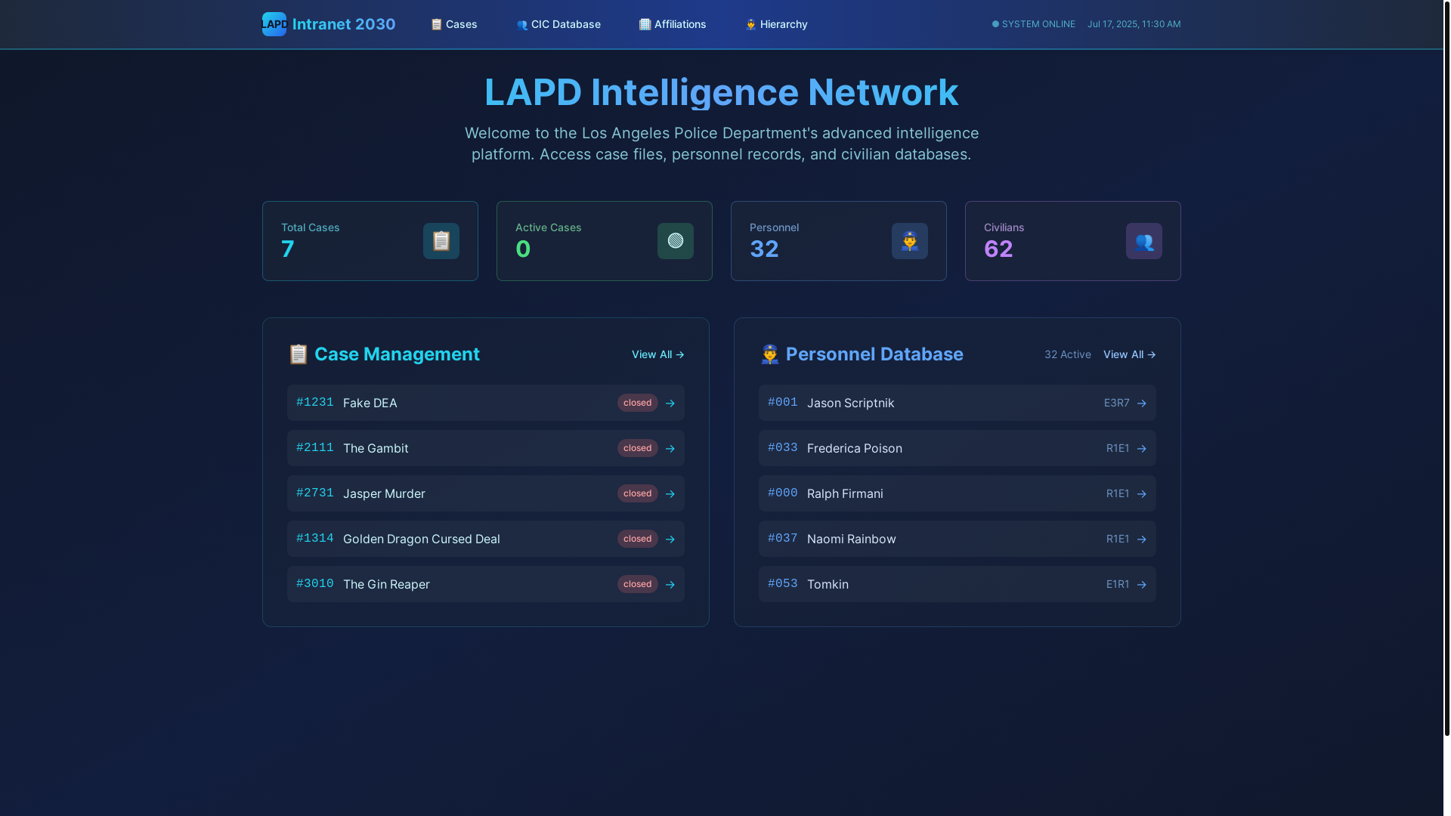1451x816 pixels.
Task: Click the arrow on The Gambit row
Action: [x=670, y=449]
